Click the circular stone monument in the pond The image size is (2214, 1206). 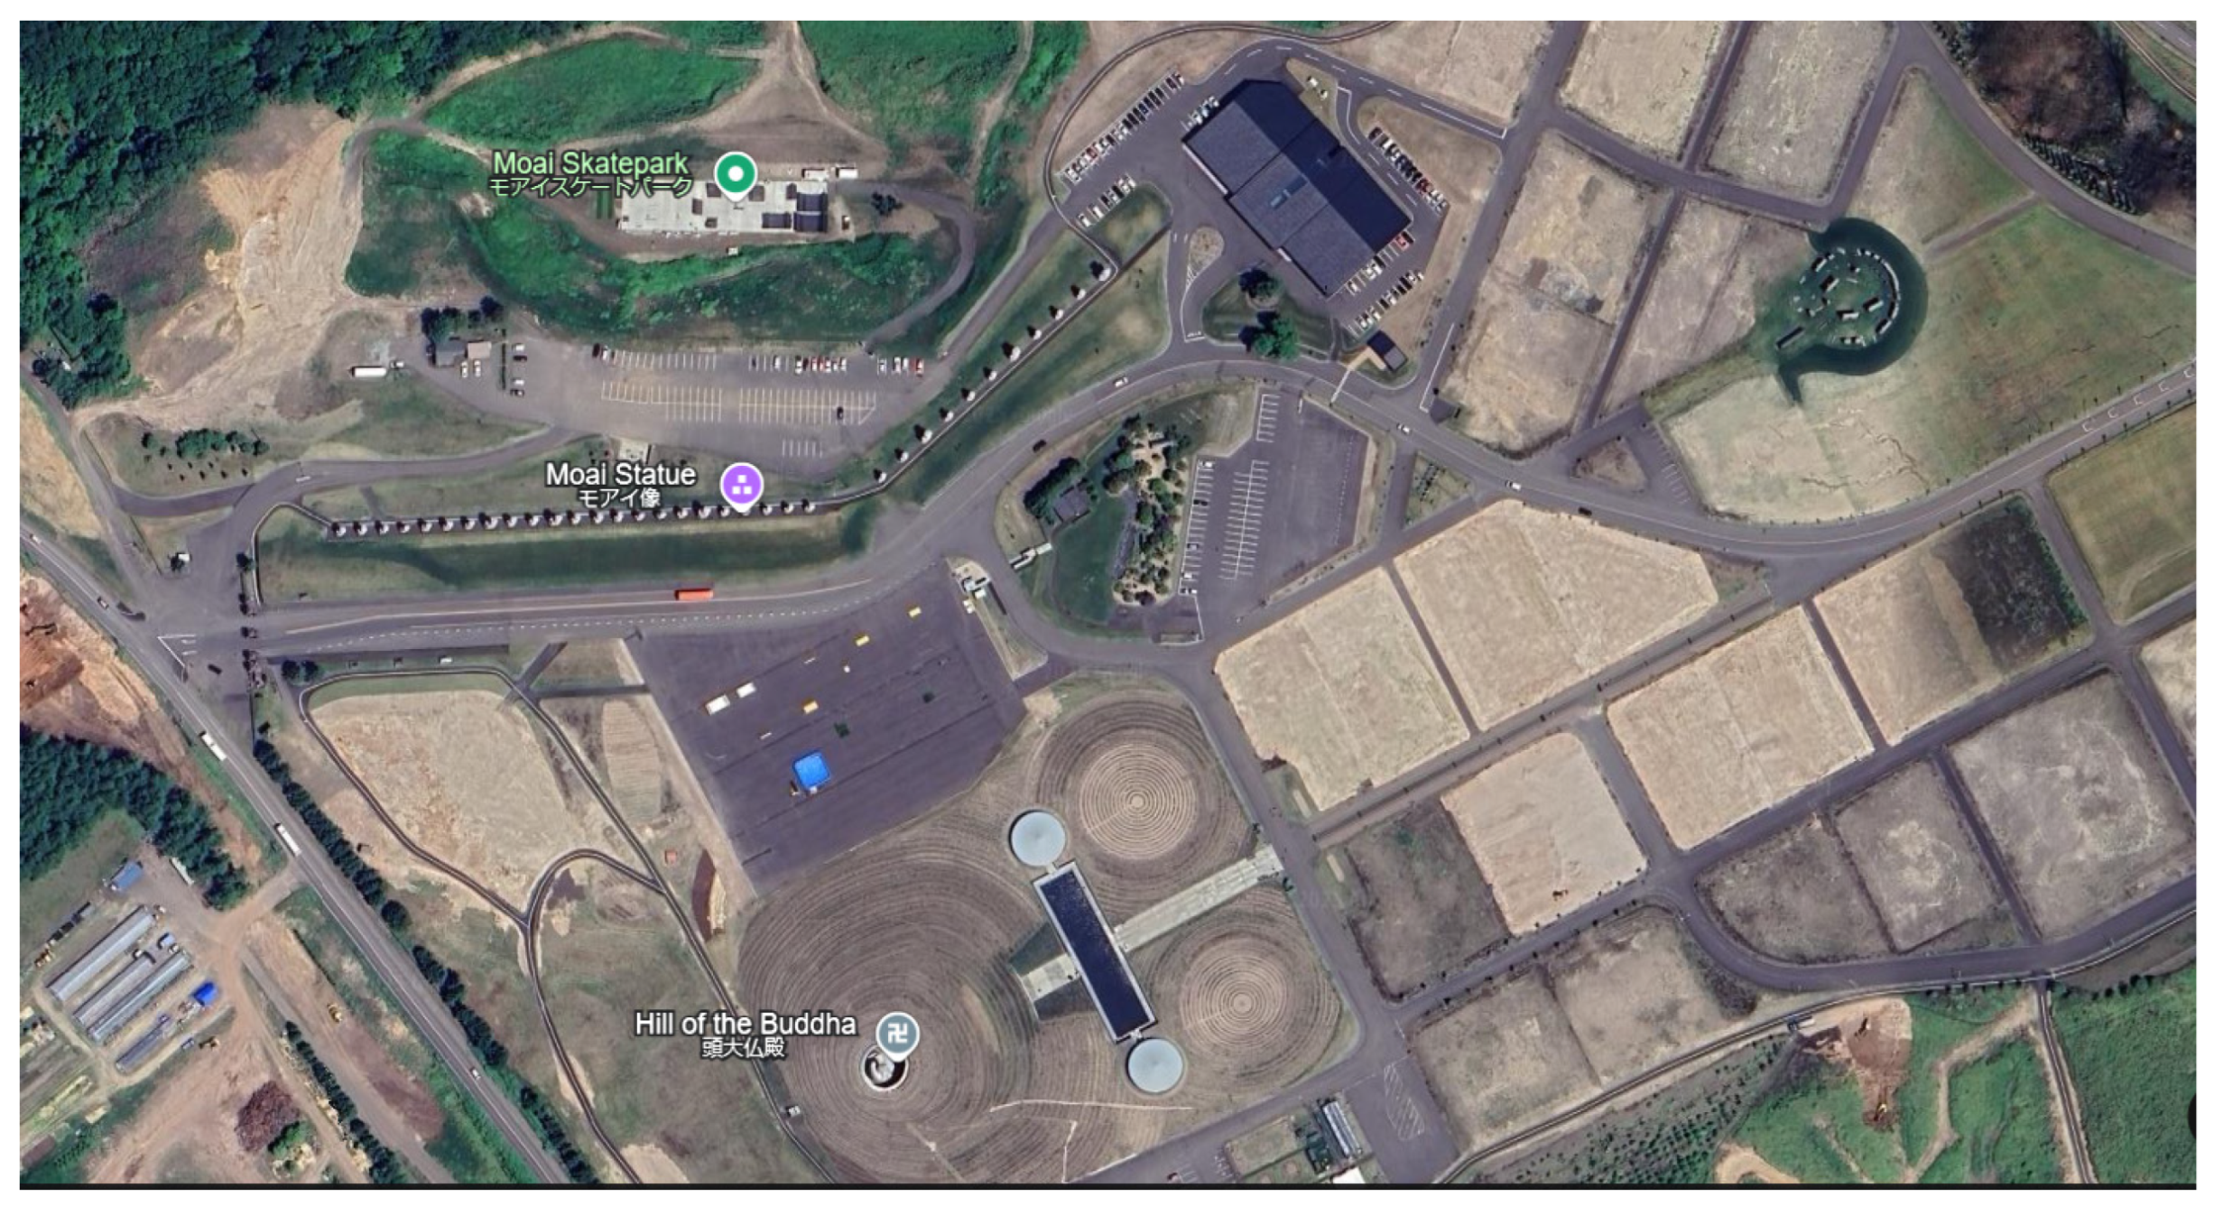click(1848, 299)
